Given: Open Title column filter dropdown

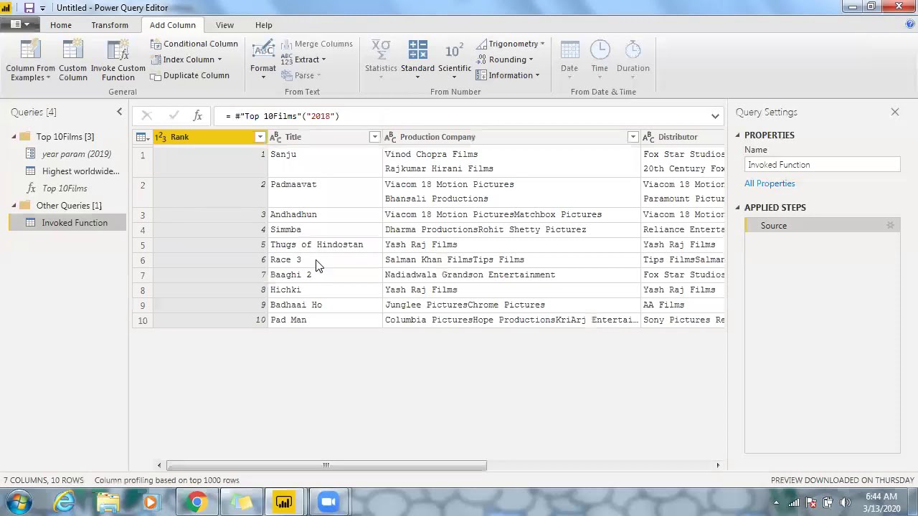Looking at the screenshot, I should pos(374,137).
